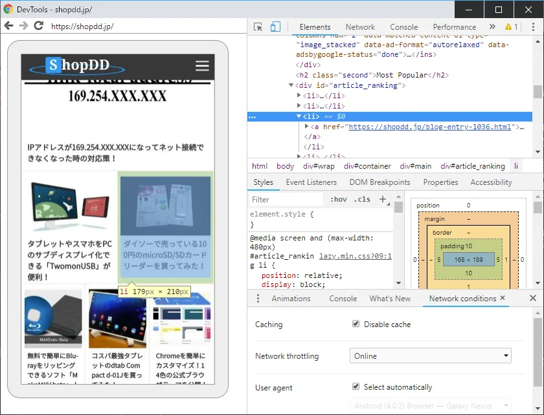
Task: Collapse the selected li element
Action: [x=299, y=116]
